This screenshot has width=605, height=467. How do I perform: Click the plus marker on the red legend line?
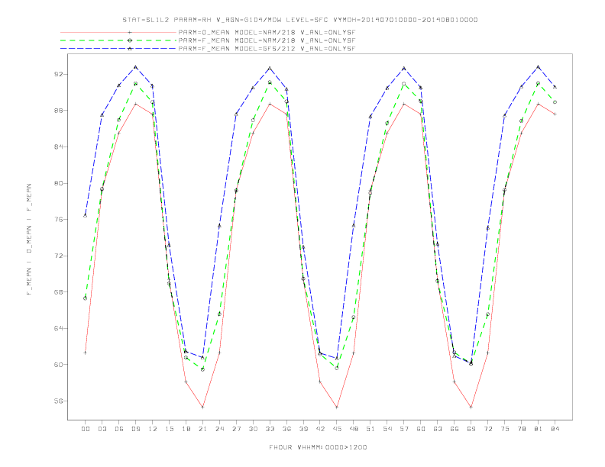pos(130,33)
